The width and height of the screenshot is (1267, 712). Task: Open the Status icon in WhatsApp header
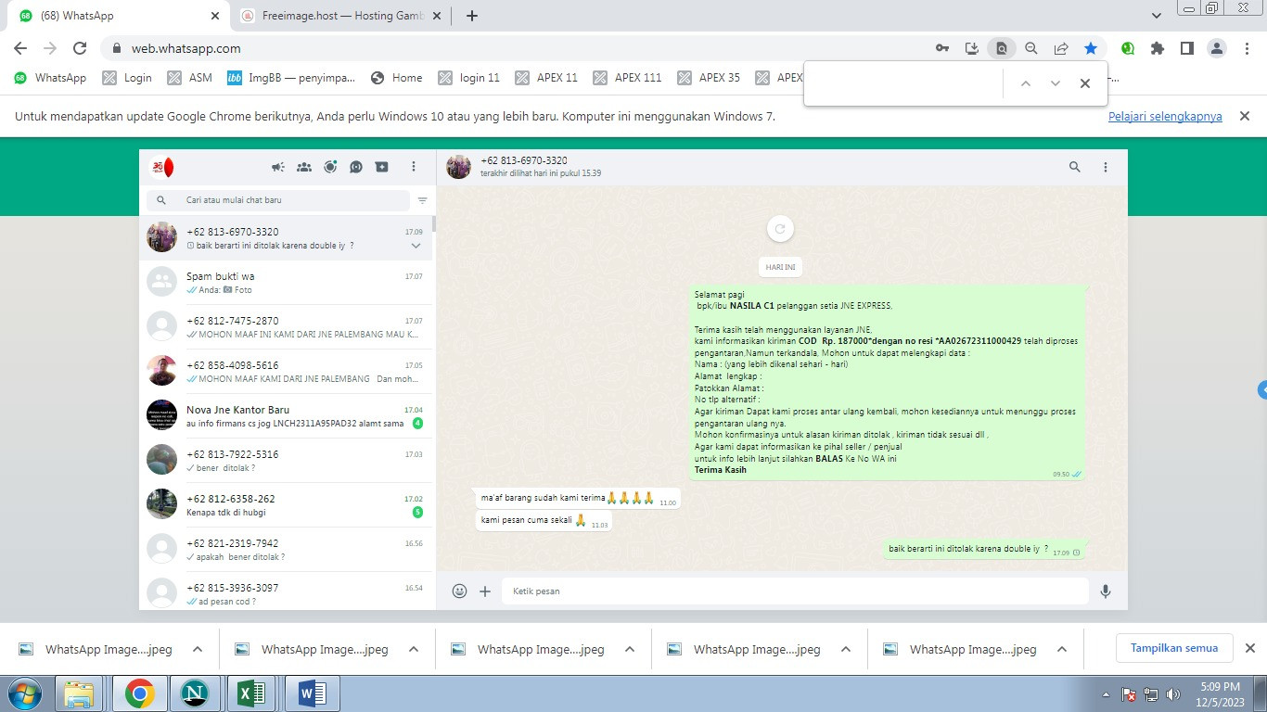tap(330, 168)
